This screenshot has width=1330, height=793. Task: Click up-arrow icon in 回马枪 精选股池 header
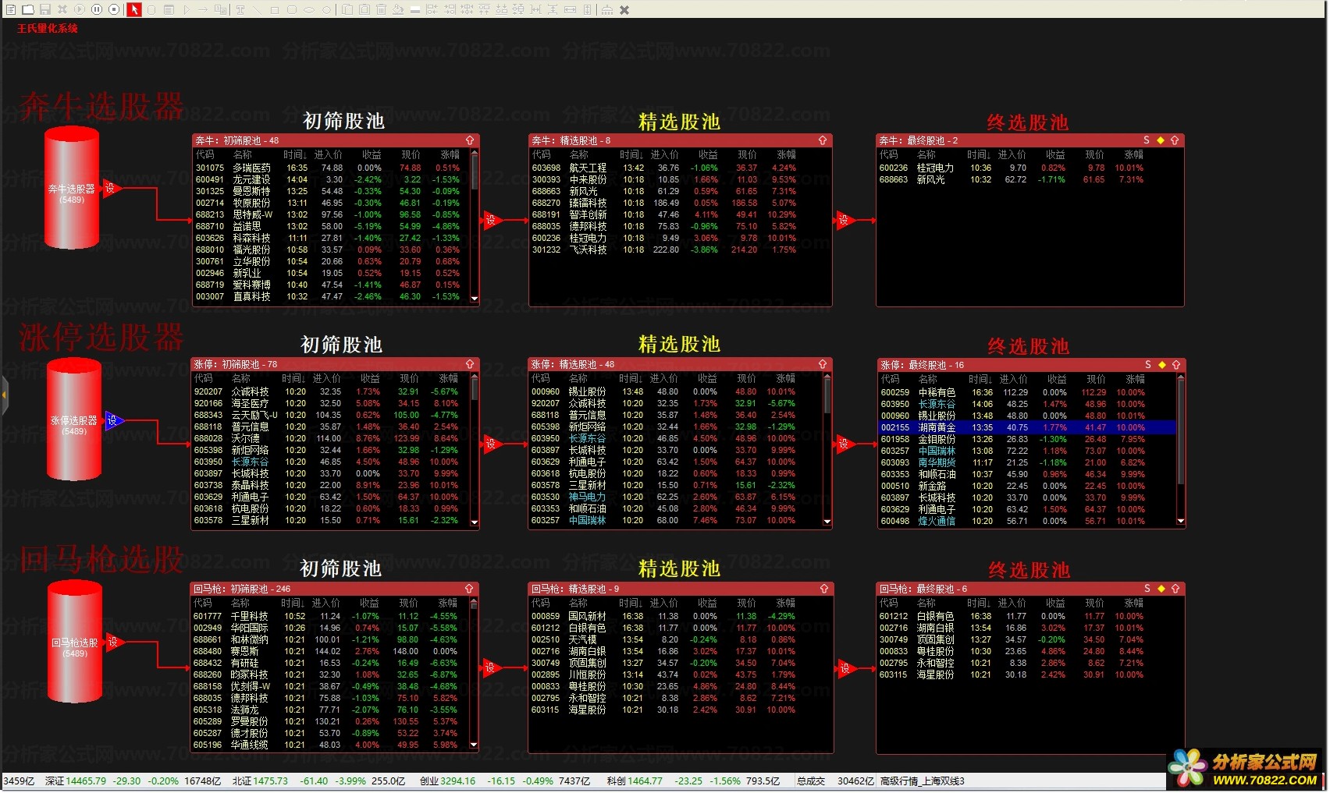[824, 589]
